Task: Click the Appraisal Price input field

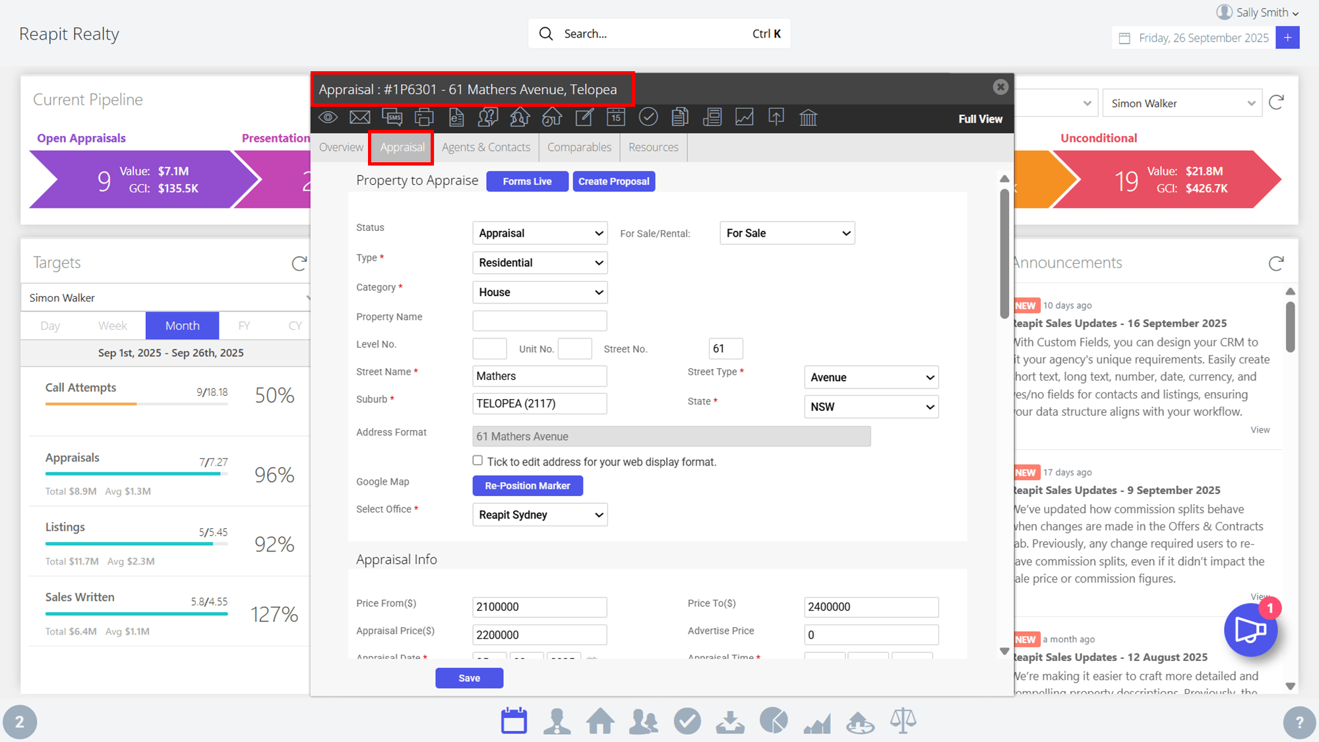Action: pos(539,635)
